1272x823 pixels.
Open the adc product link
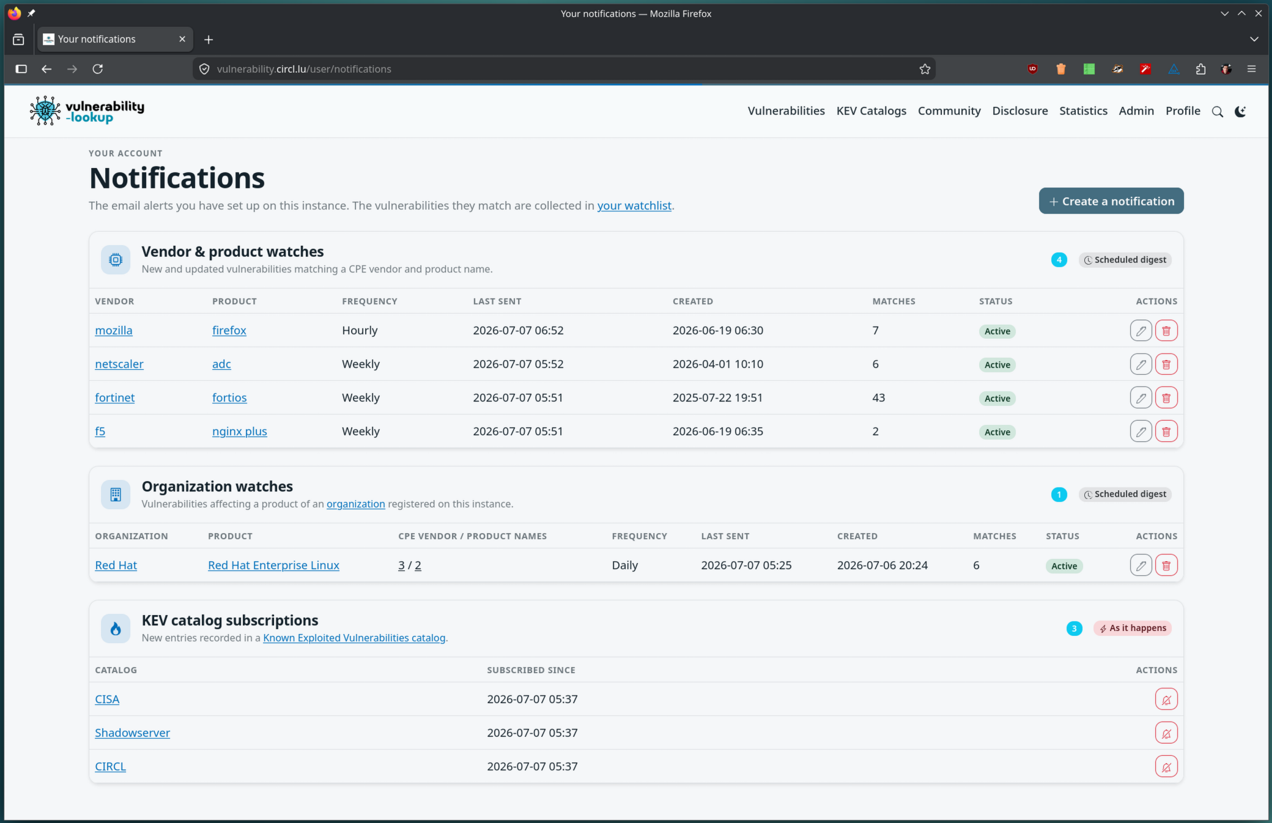click(221, 364)
